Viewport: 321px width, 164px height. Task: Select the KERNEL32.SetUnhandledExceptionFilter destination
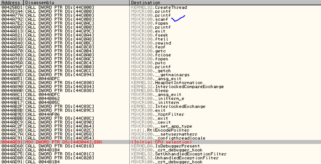click(179, 154)
